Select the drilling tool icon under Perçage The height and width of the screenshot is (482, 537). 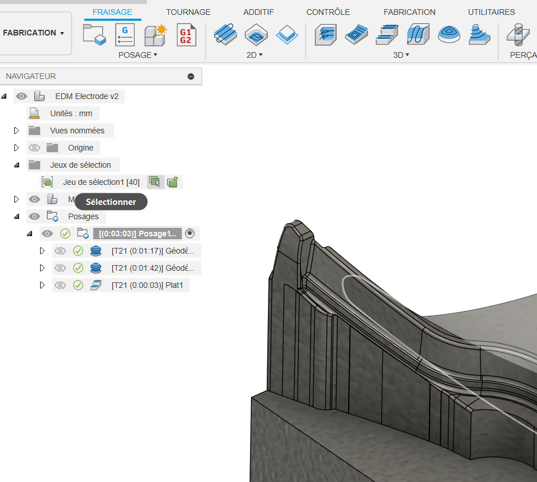click(x=518, y=35)
